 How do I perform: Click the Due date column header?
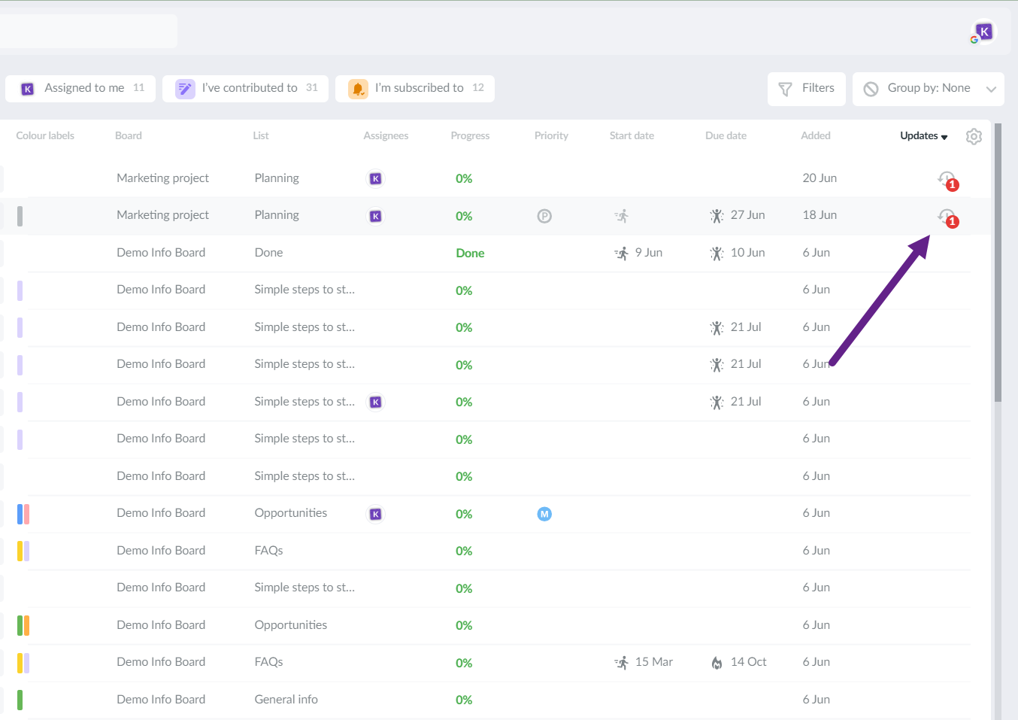tap(726, 136)
